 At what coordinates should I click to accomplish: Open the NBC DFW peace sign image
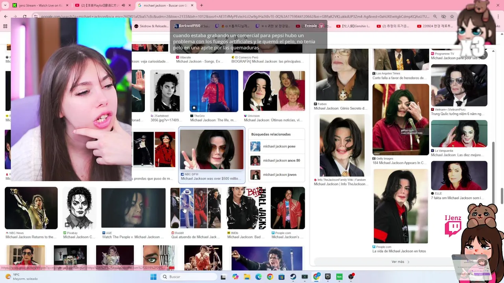click(212, 149)
